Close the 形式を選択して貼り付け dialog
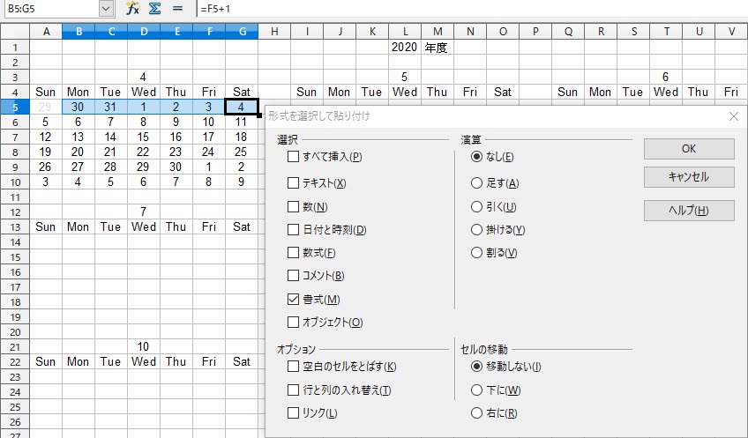This screenshot has width=748, height=438. 734,116
